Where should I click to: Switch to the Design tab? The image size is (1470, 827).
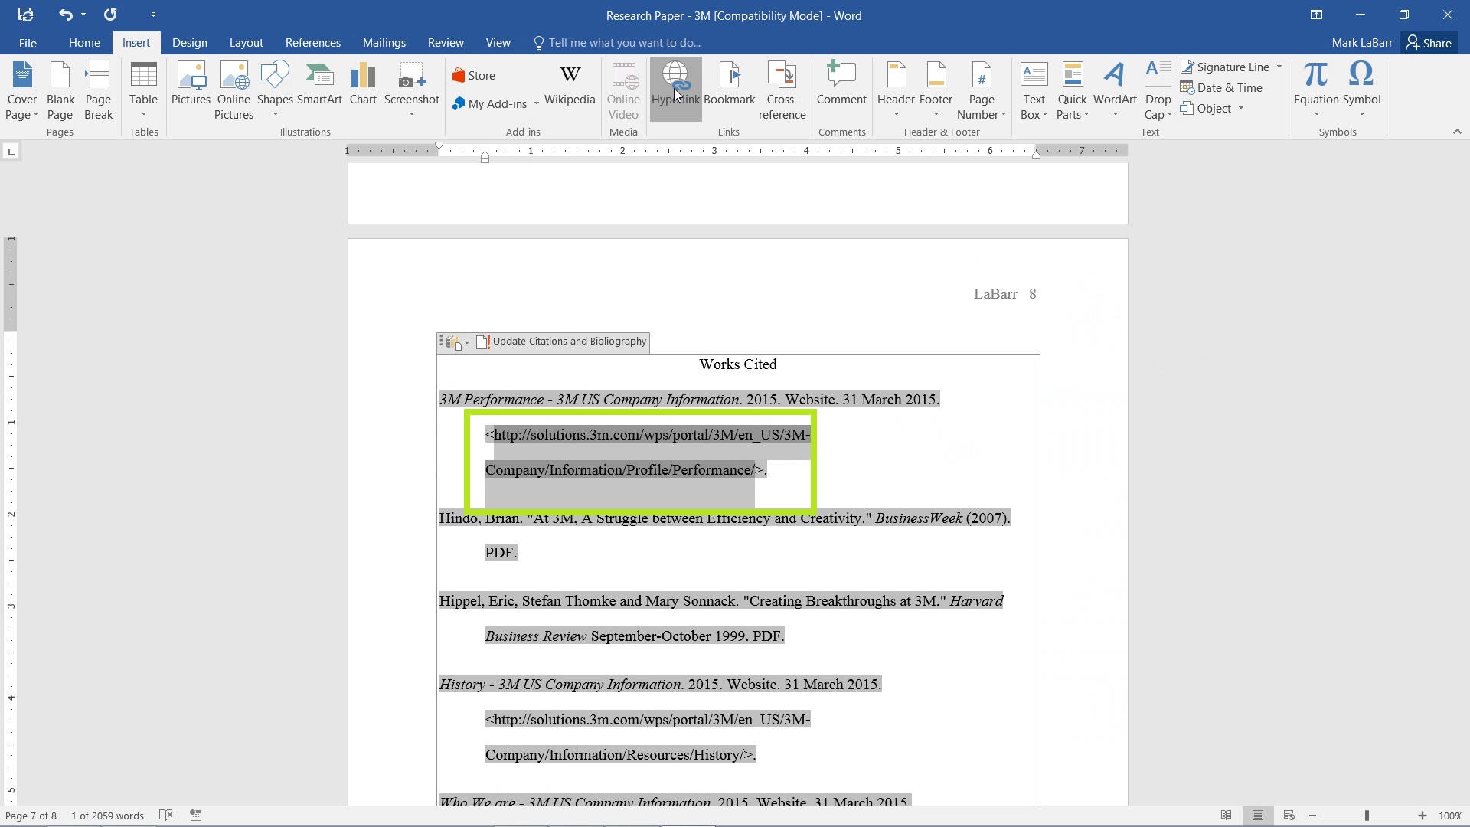click(x=189, y=43)
